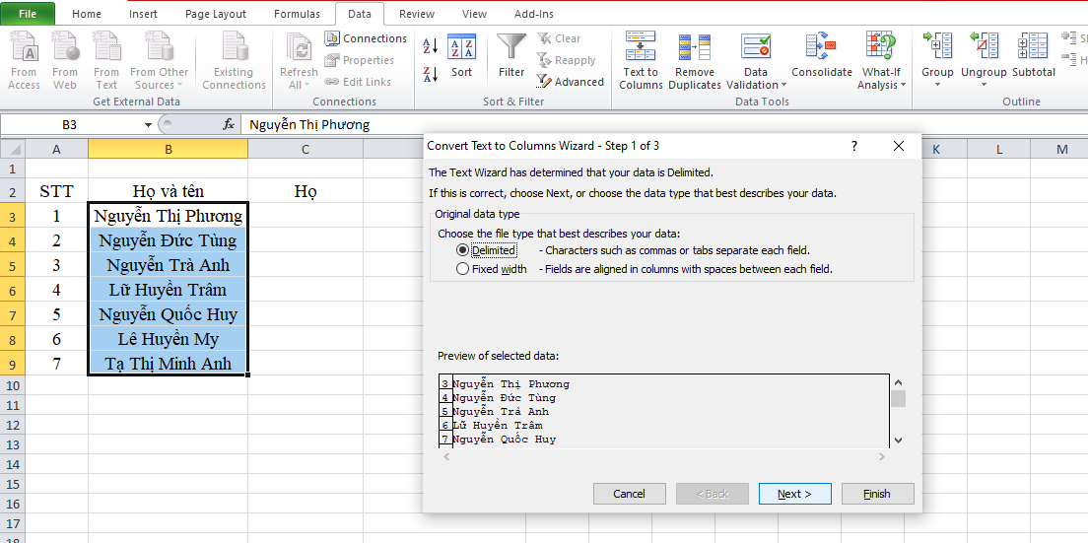Click Consolidate
This screenshot has width=1088, height=543.
tap(822, 55)
